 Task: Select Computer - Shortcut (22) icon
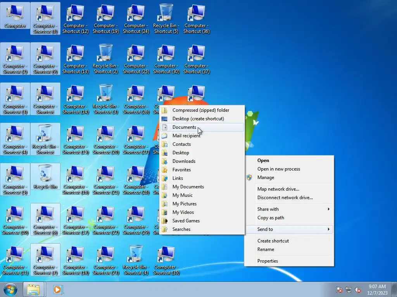tap(106, 220)
